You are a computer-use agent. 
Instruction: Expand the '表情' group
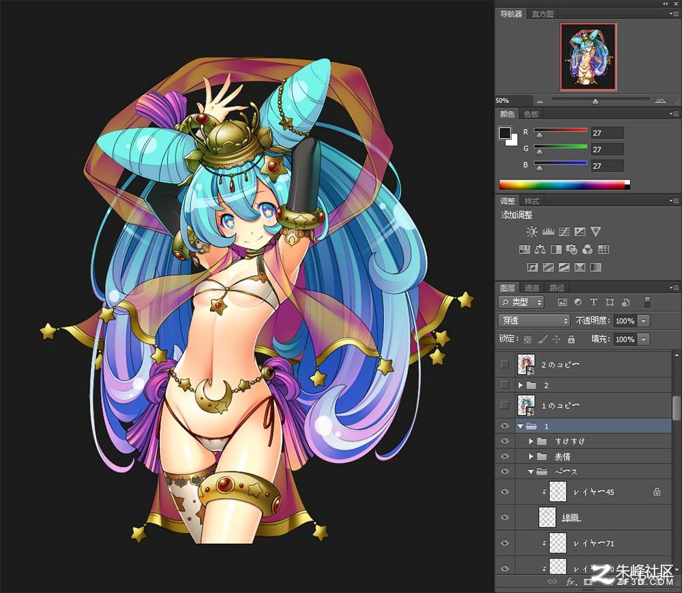click(x=531, y=457)
